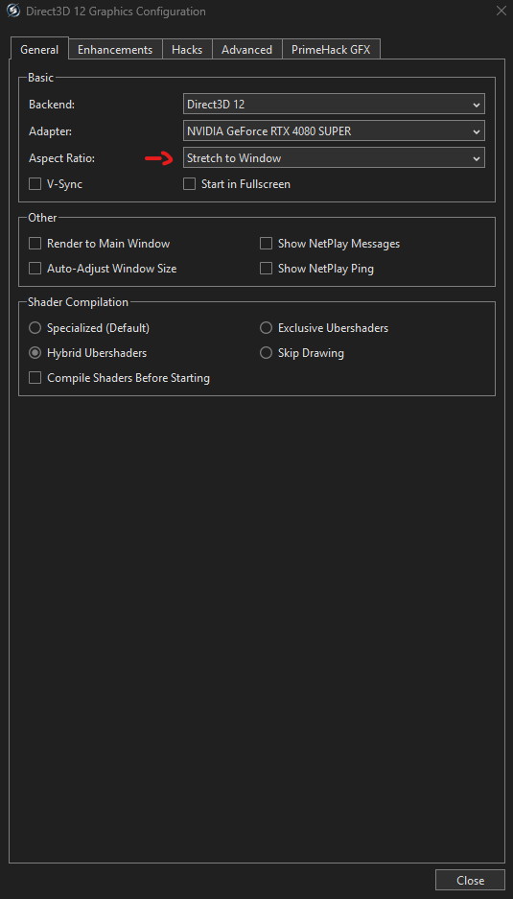513x899 pixels.
Task: Switch to the Enhancements tab
Action: (x=115, y=49)
